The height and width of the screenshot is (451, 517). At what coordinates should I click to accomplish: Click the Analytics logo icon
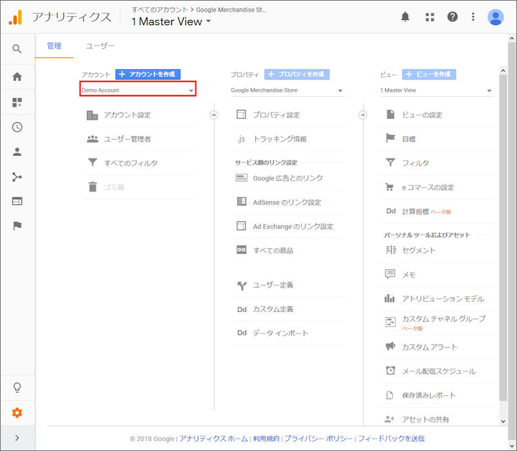pos(16,17)
